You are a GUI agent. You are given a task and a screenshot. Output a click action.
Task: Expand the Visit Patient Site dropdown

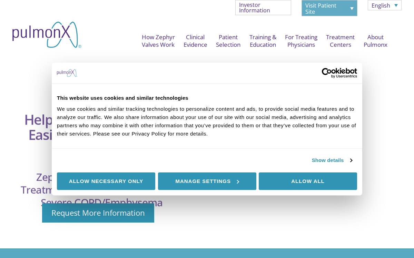[329, 8]
